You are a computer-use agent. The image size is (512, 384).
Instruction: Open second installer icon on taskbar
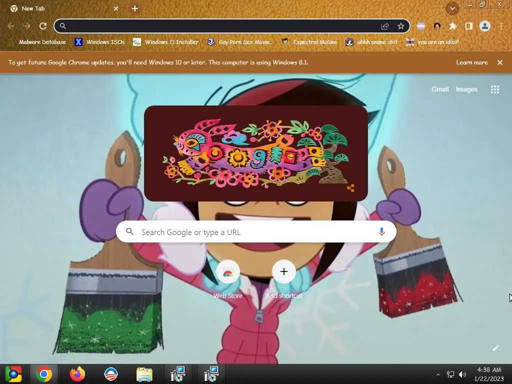(x=211, y=374)
